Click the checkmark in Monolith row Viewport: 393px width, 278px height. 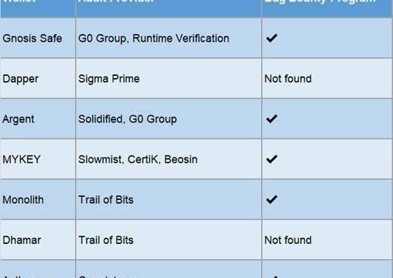click(x=272, y=199)
